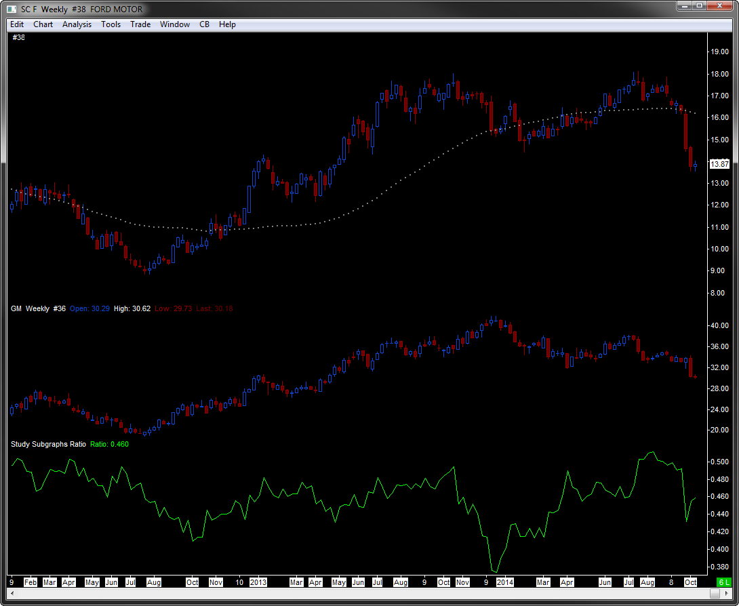This screenshot has height=606, width=739.
Task: Open the Help menu
Action: tap(227, 24)
